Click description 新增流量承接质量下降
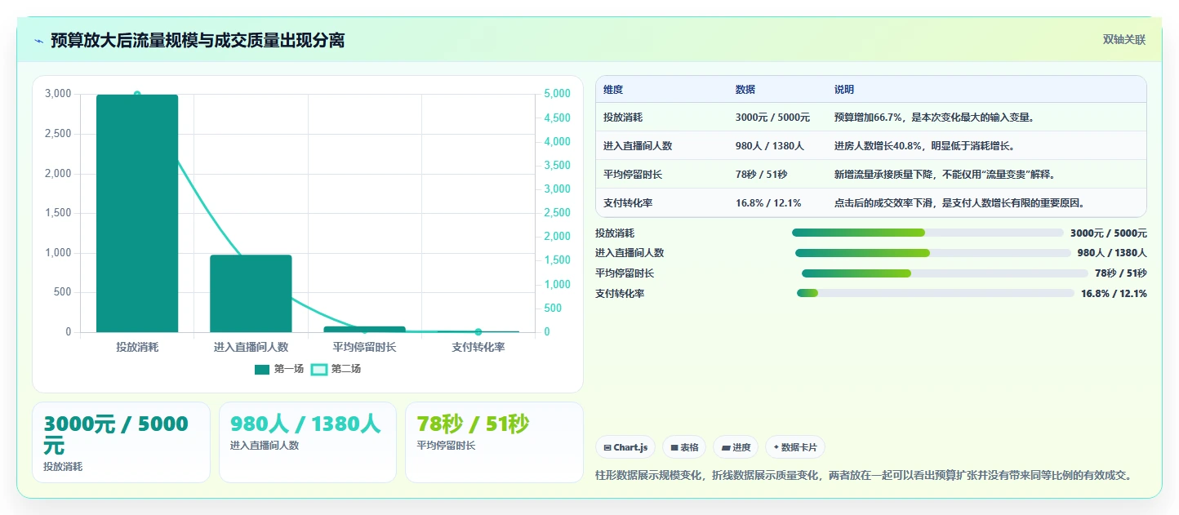Viewport: 1179px width, 515px height. 945,175
